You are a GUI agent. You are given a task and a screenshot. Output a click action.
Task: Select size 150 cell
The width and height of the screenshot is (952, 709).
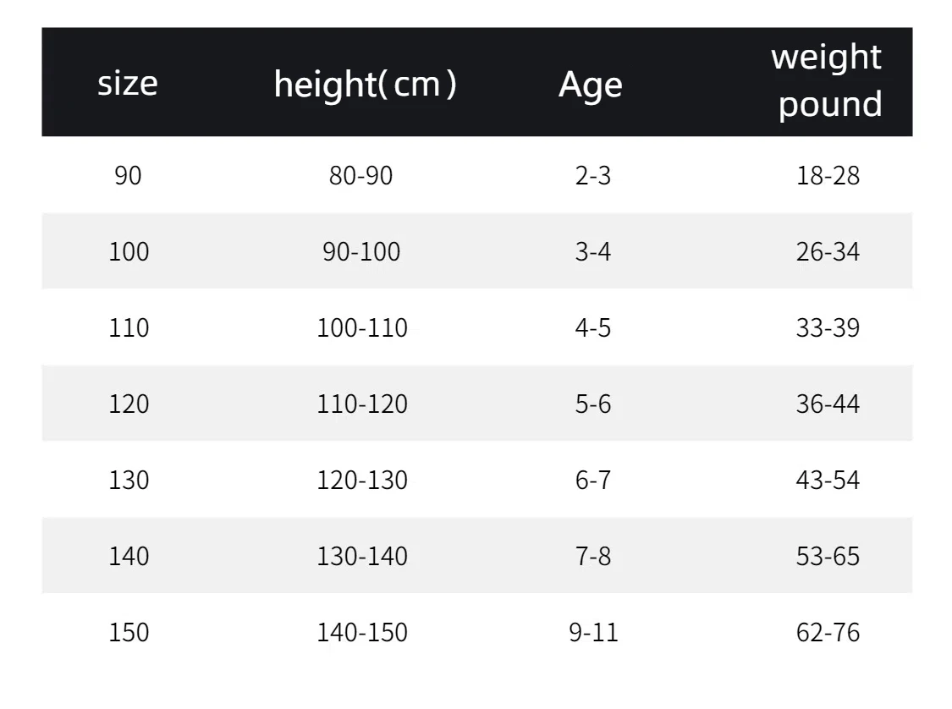click(x=129, y=633)
